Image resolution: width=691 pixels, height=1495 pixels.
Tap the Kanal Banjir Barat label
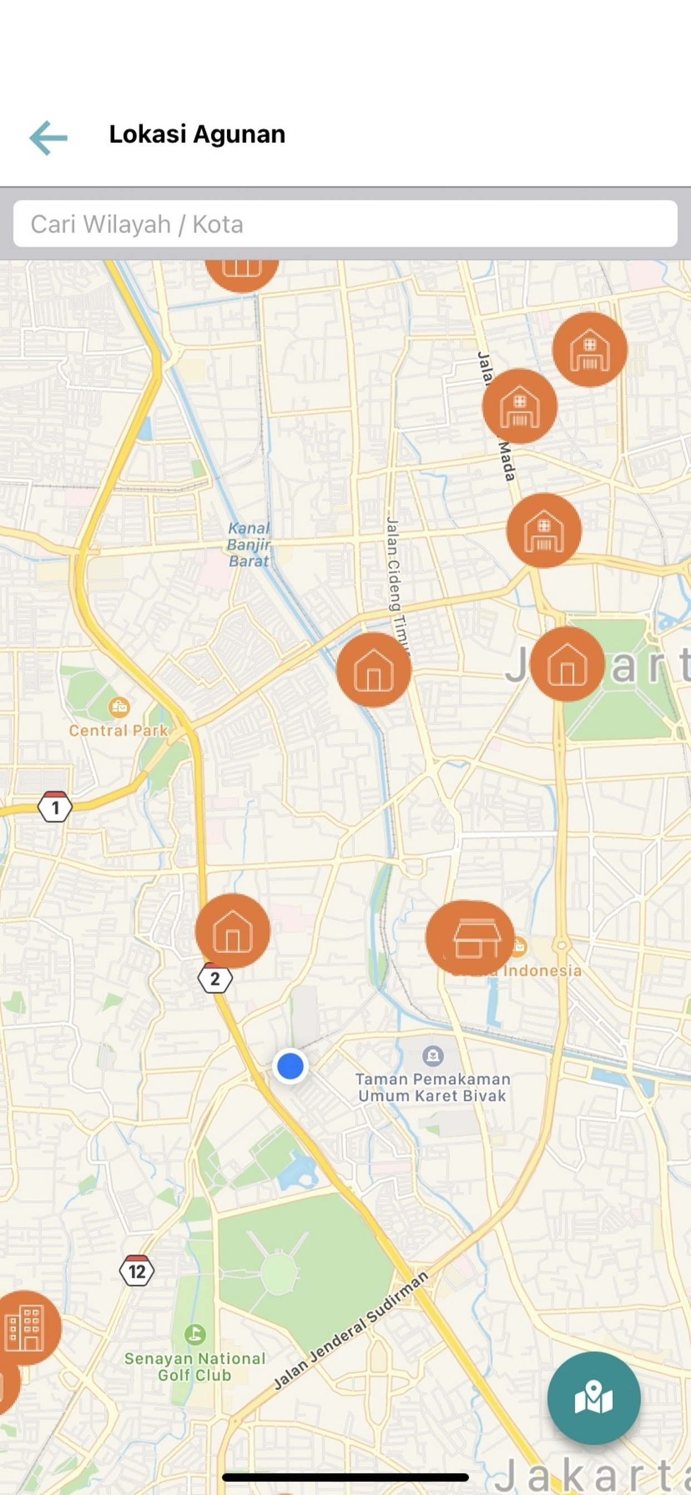(x=249, y=544)
